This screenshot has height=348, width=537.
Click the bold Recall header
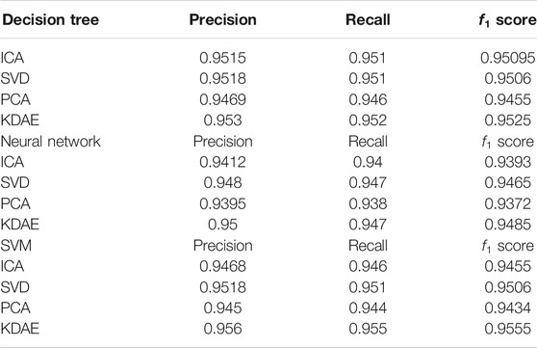pyautogui.click(x=368, y=20)
